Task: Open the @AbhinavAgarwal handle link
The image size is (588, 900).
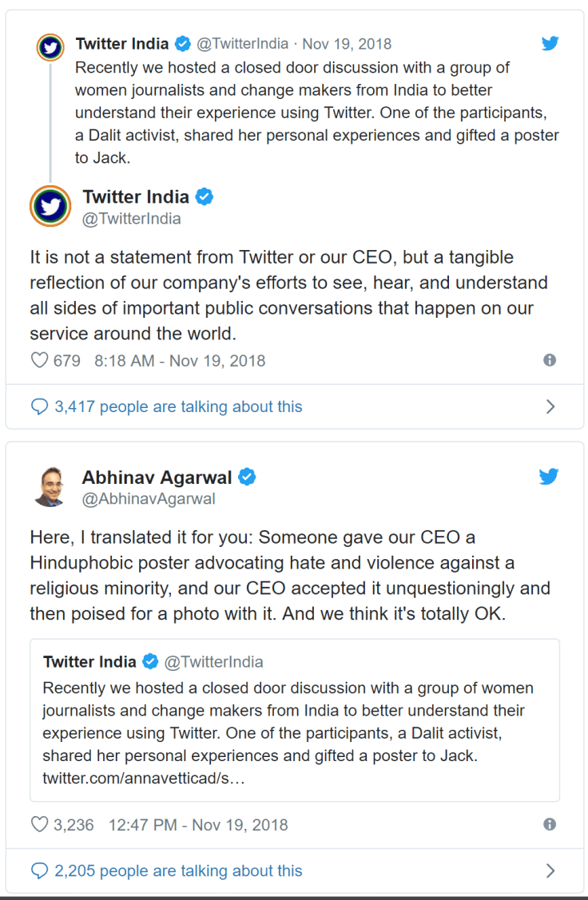Action: click(149, 499)
